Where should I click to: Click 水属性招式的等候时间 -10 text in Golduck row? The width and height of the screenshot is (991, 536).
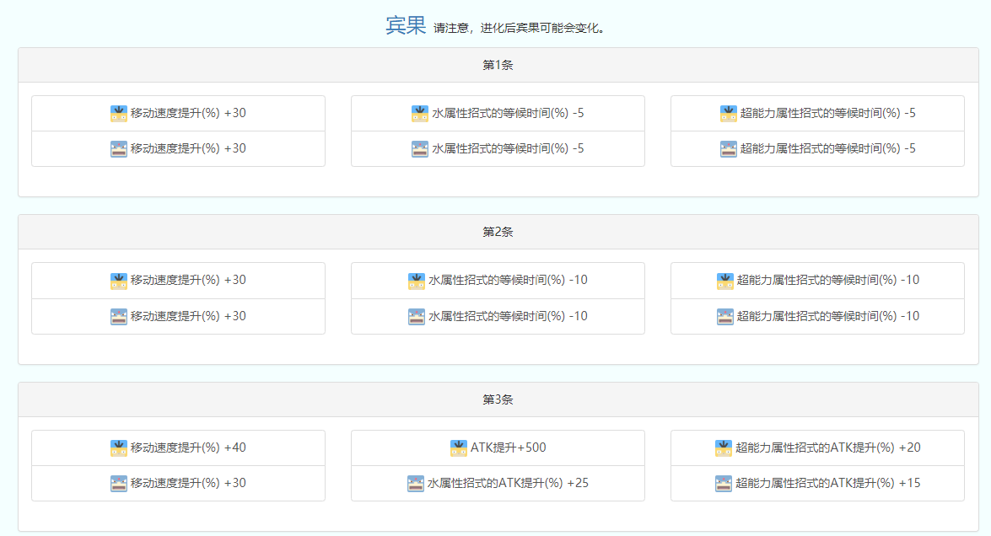pos(508,317)
